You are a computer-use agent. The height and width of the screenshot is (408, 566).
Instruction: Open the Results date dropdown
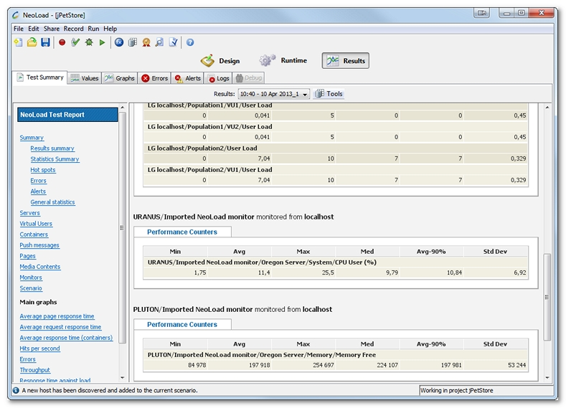[x=273, y=94]
